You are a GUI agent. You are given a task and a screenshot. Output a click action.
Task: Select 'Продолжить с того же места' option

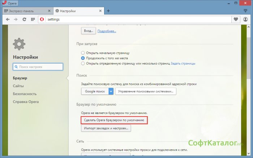[x=83, y=58]
